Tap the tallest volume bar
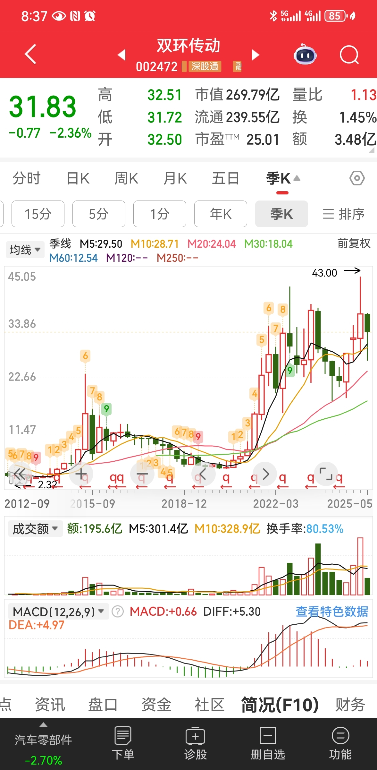The image size is (377, 770). pyautogui.click(x=360, y=566)
